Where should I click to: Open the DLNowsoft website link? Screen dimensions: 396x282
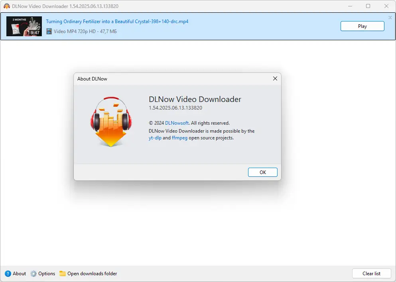(x=177, y=123)
